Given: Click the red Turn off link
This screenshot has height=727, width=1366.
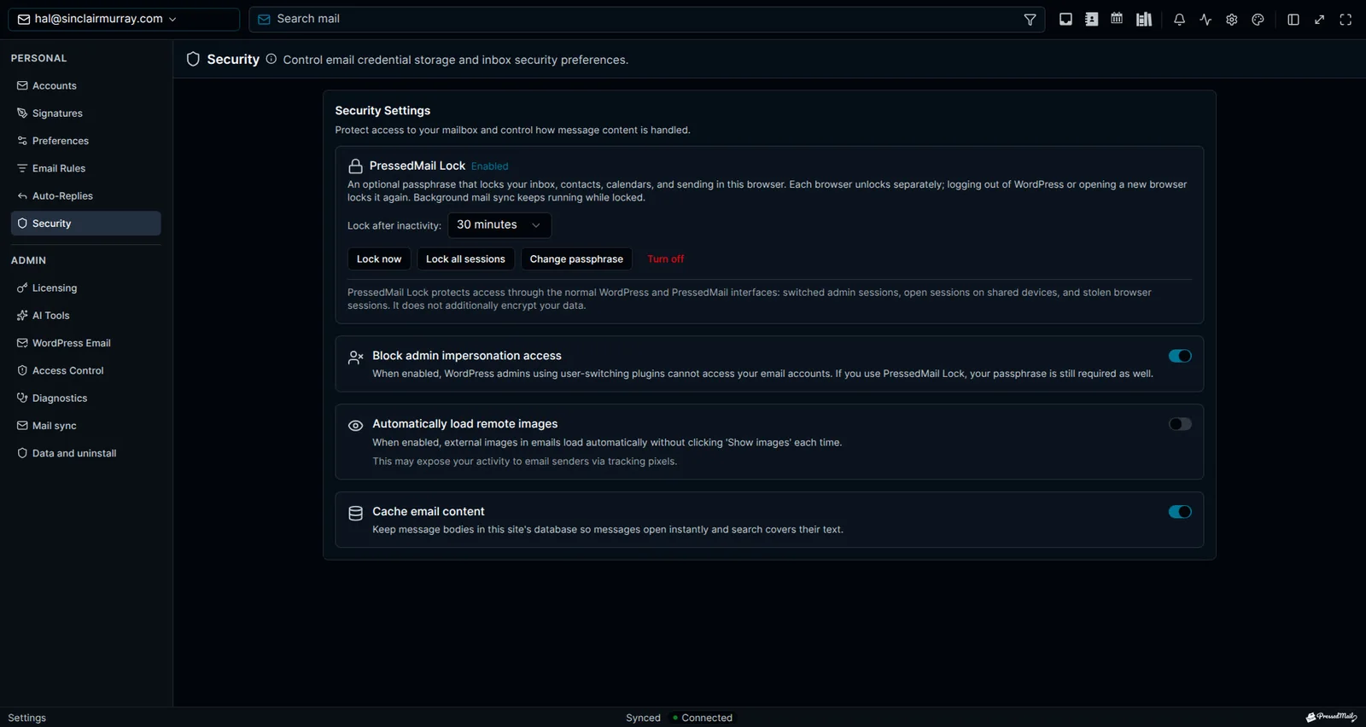Looking at the screenshot, I should point(666,259).
